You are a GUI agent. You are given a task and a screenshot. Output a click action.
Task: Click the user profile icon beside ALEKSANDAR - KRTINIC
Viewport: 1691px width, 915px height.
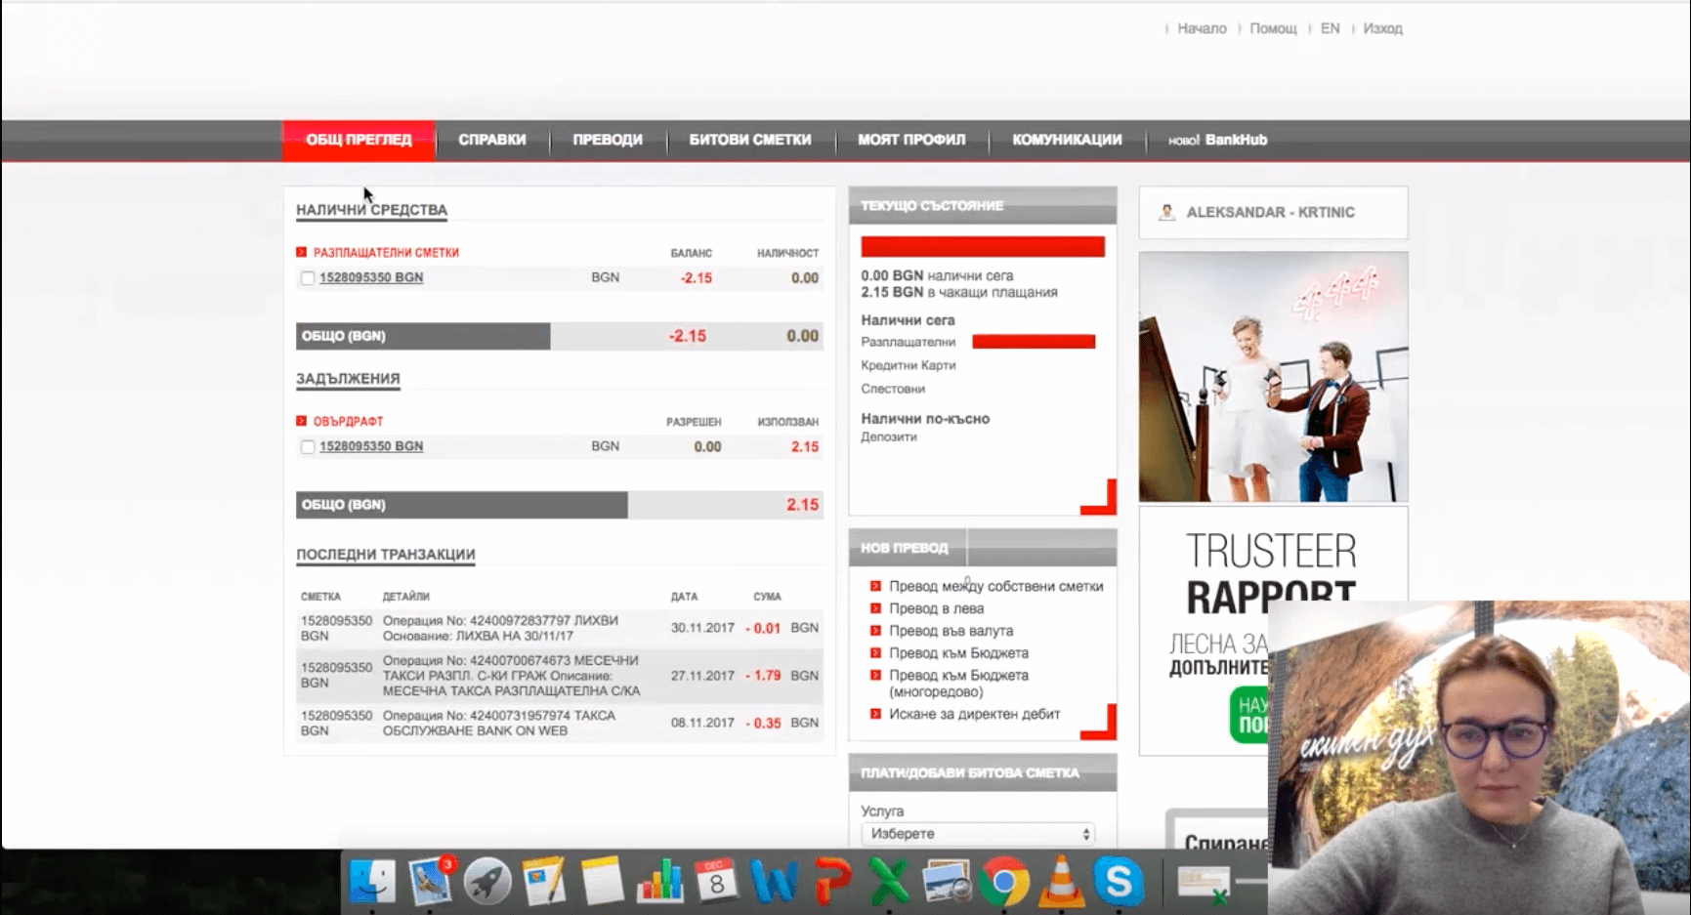[x=1165, y=212]
